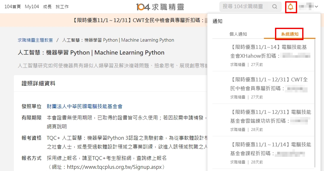
Task: Type in the 搜尋 104求職精靈 search box
Action: 245,7
